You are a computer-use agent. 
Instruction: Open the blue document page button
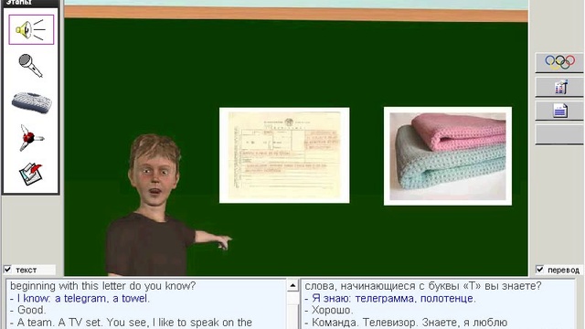point(559,111)
